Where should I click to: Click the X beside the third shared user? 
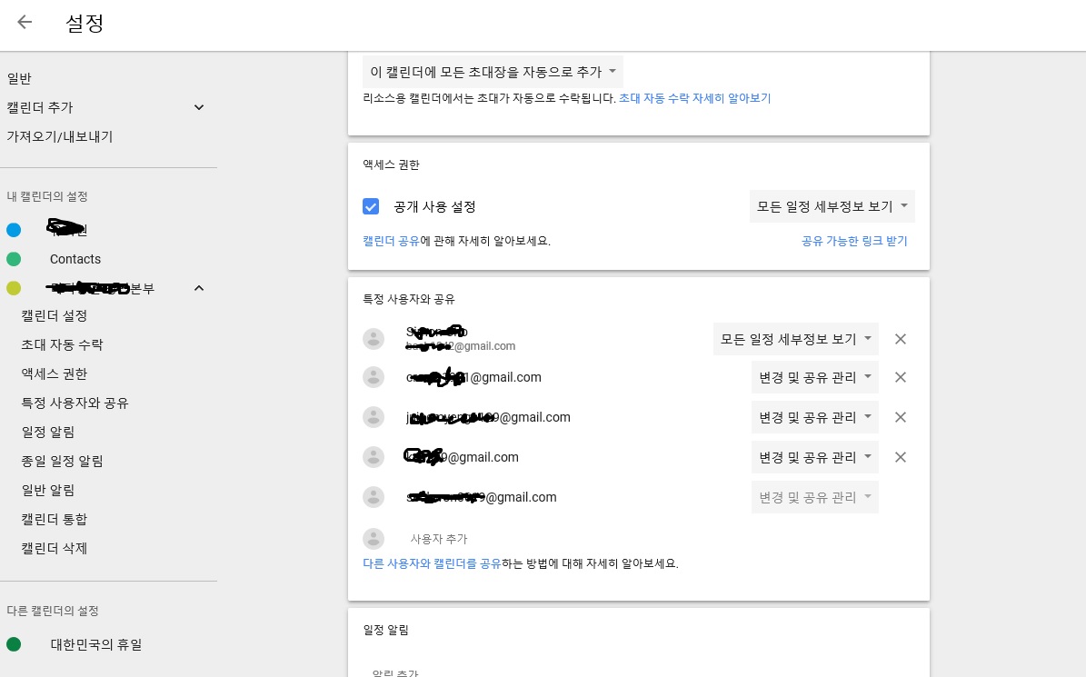[901, 417]
